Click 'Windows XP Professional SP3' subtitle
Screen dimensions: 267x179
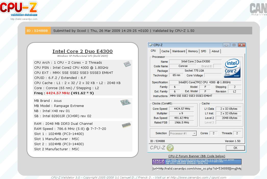pyautogui.click(x=83, y=56)
